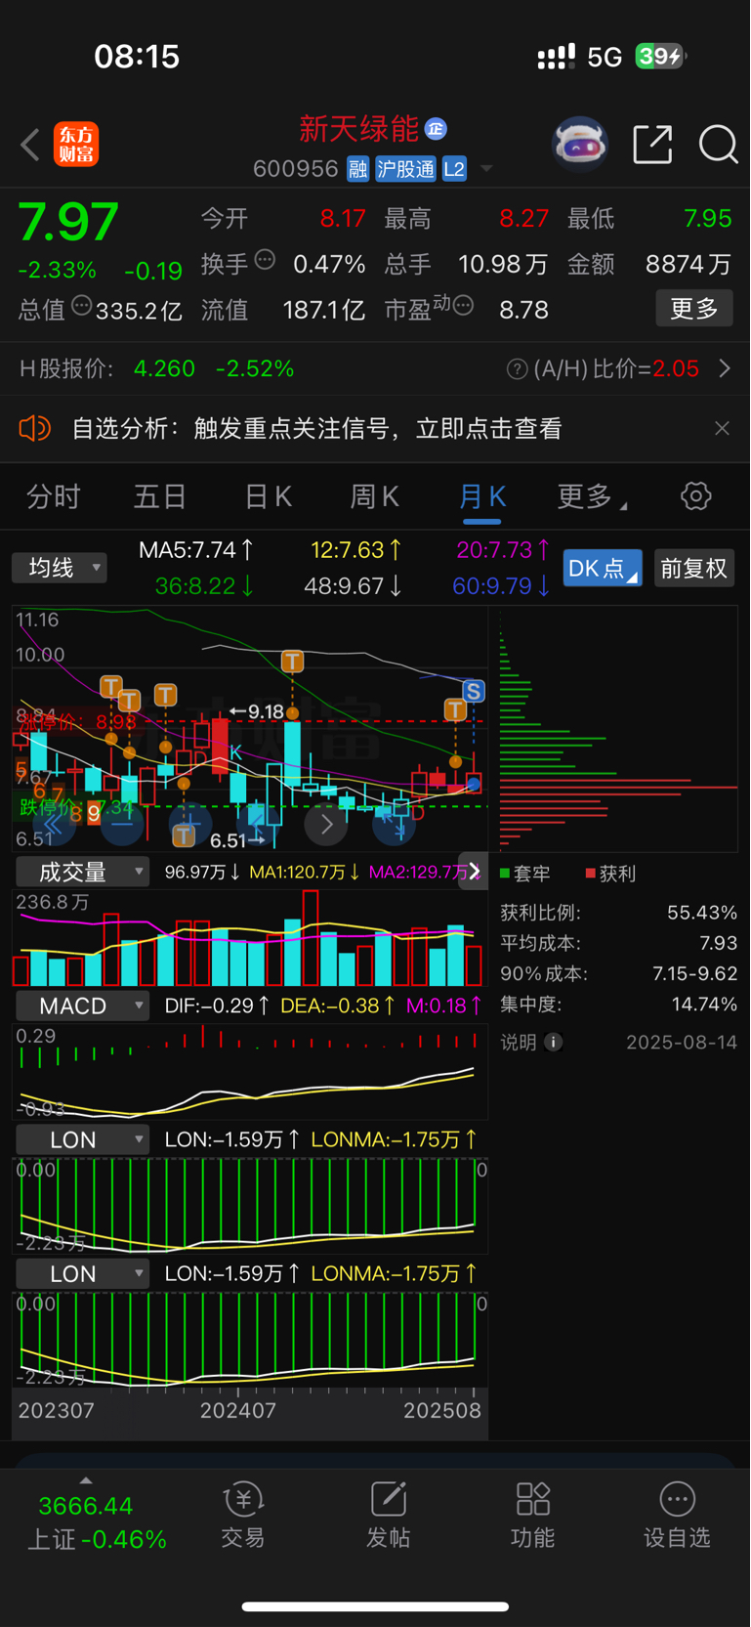This screenshot has width=751, height=1627.
Task: Tap the 沪股通 tag
Action: [405, 169]
